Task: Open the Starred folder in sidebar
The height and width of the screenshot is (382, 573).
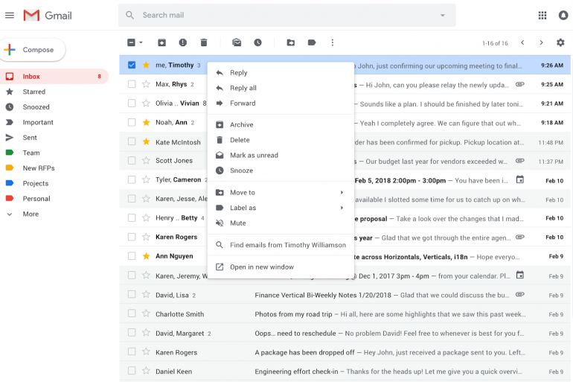Action: (x=33, y=92)
